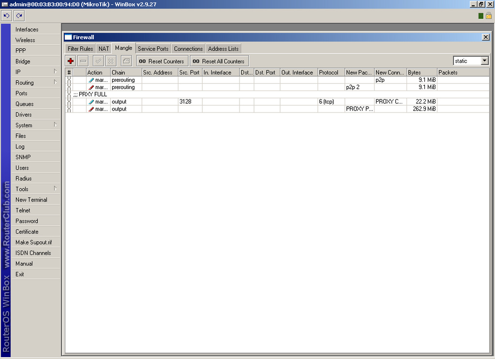
Task: Click the yellow padlock icon
Action: (489, 16)
